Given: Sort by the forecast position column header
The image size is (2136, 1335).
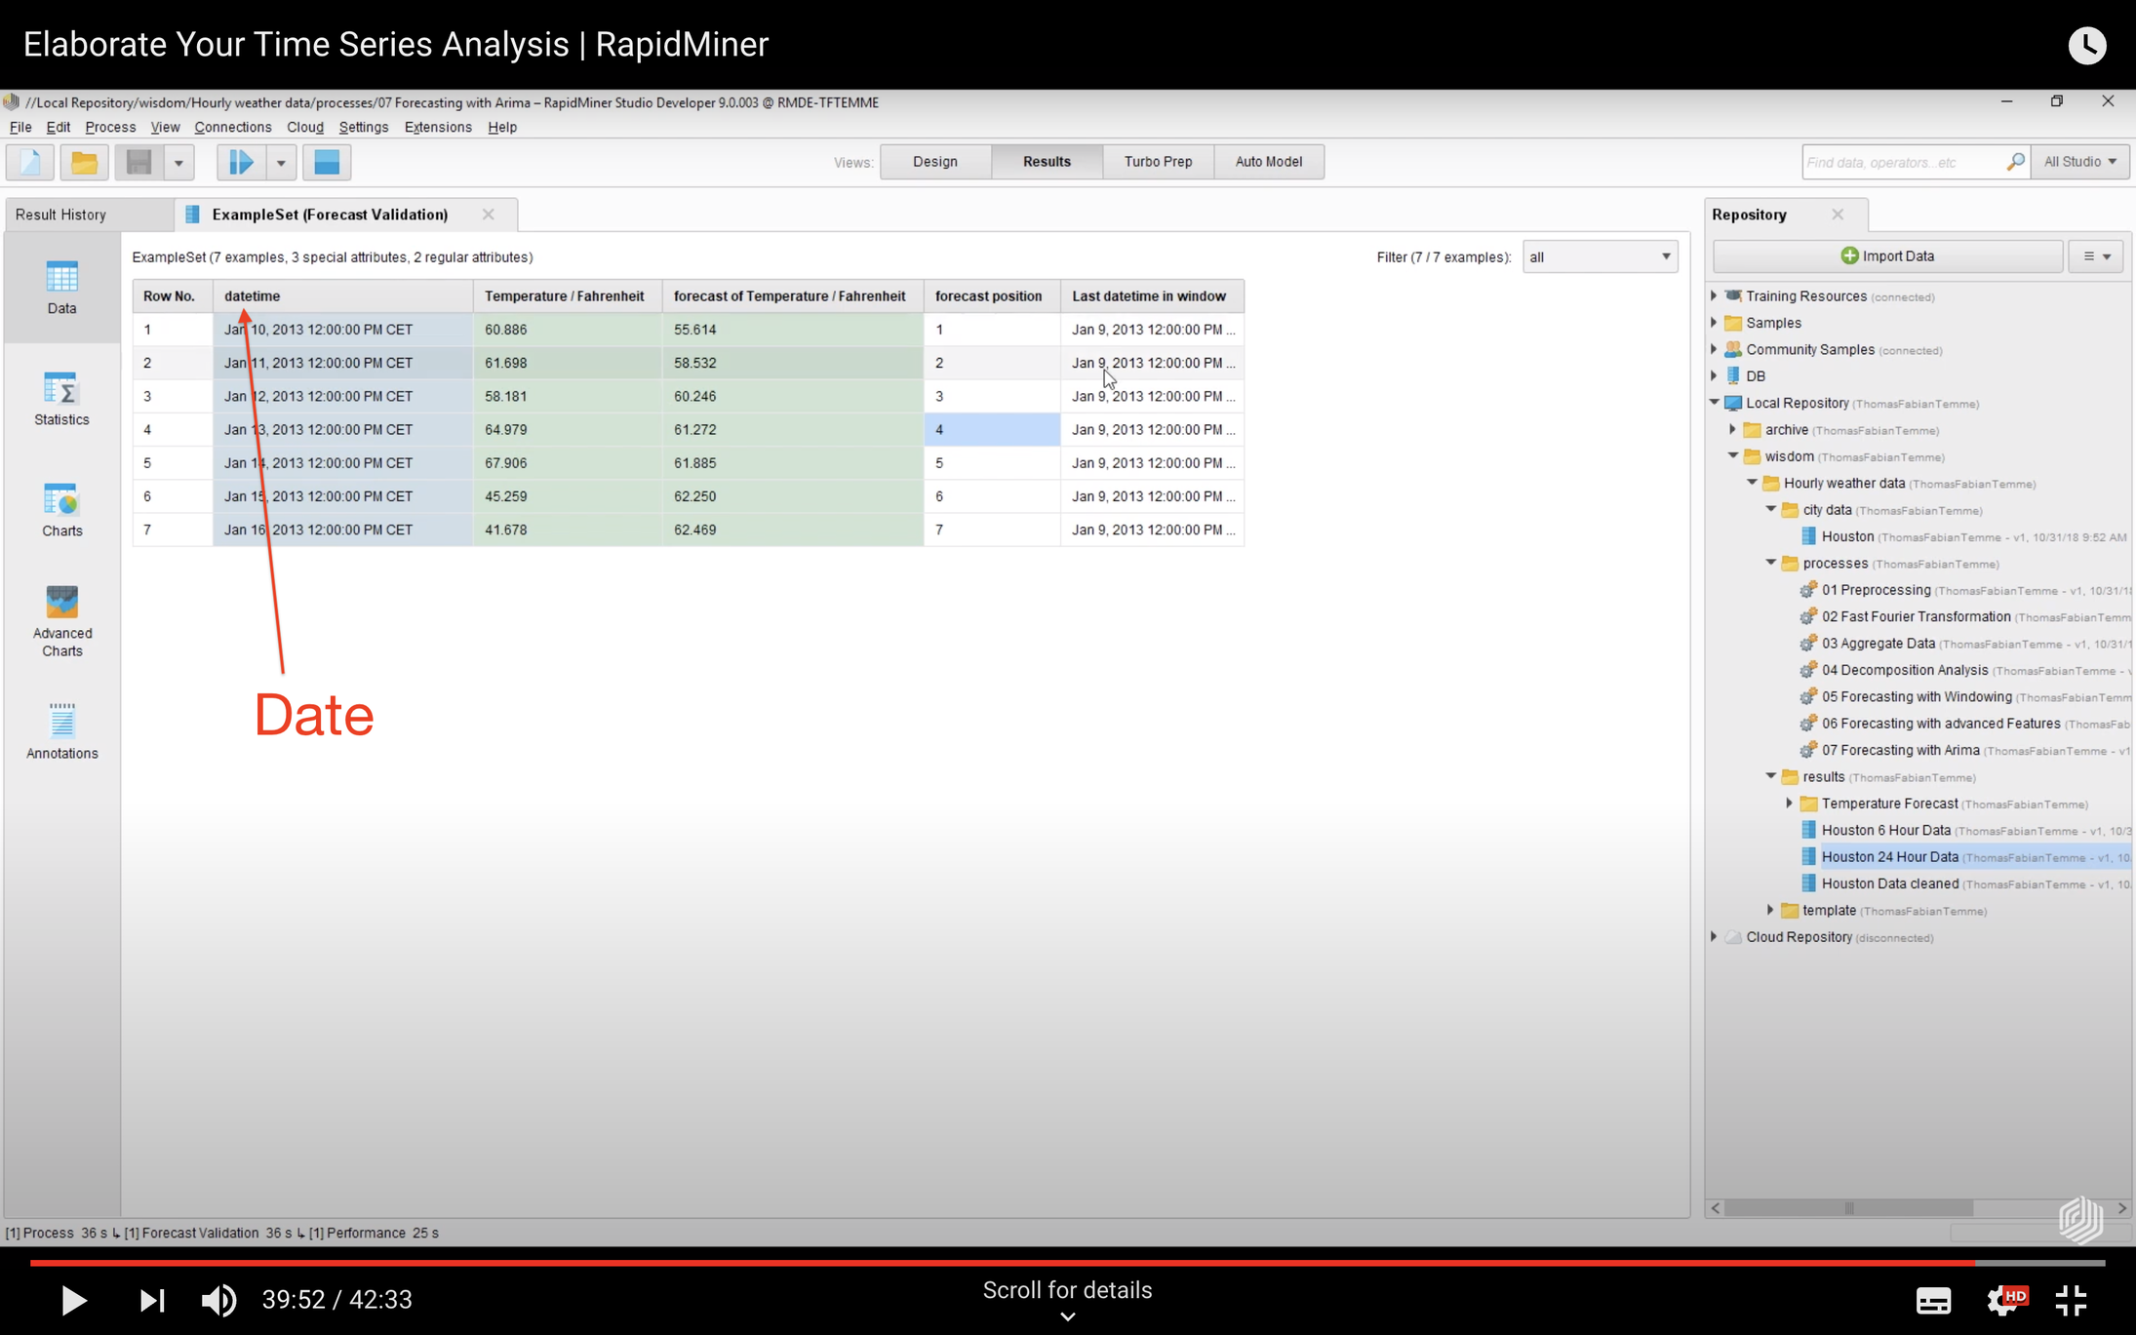Looking at the screenshot, I should click(x=991, y=295).
